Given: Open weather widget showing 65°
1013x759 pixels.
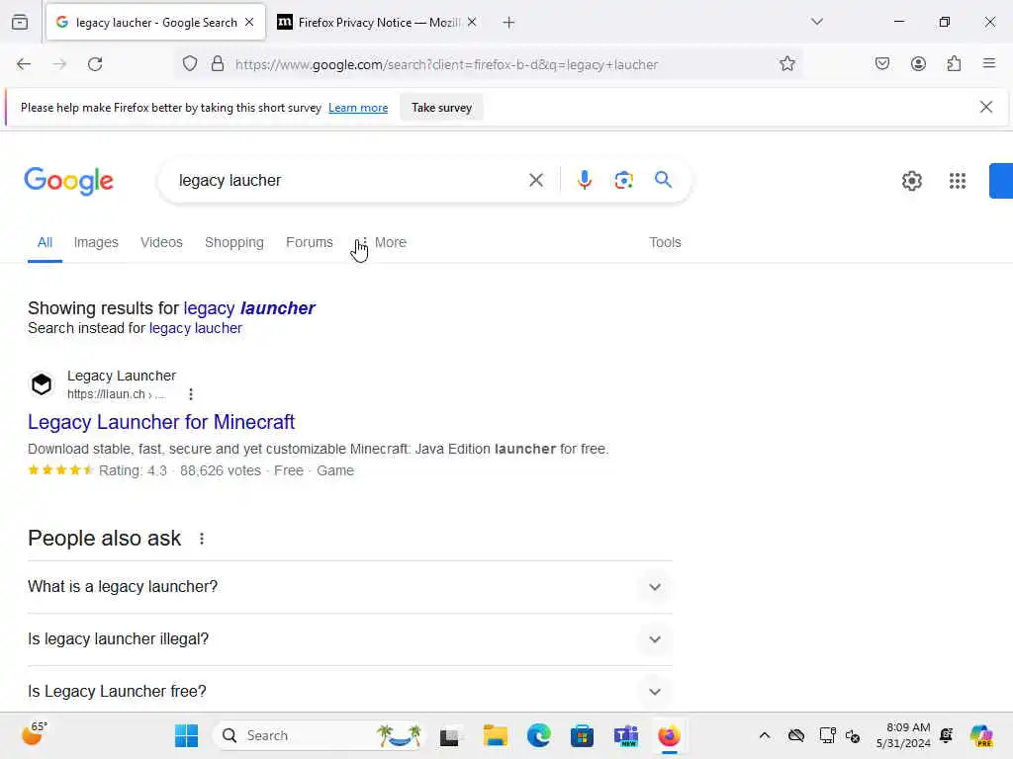Looking at the screenshot, I should pos(34,735).
